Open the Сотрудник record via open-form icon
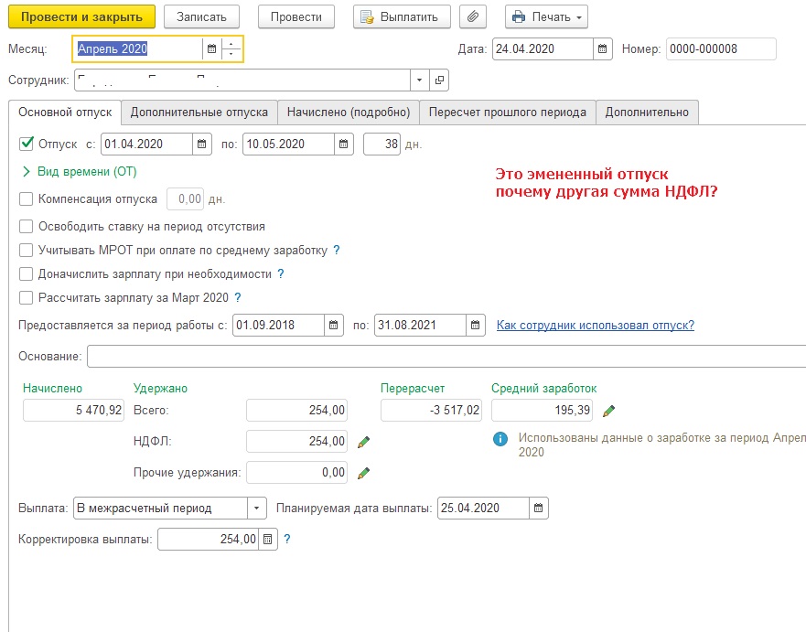The width and height of the screenshot is (806, 632). pos(440,80)
